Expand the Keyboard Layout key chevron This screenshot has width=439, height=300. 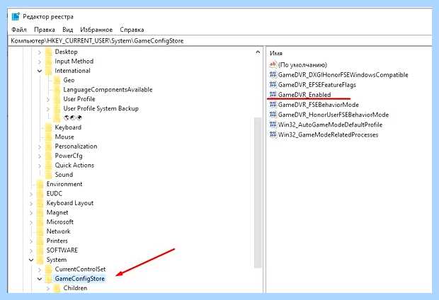[x=31, y=203]
